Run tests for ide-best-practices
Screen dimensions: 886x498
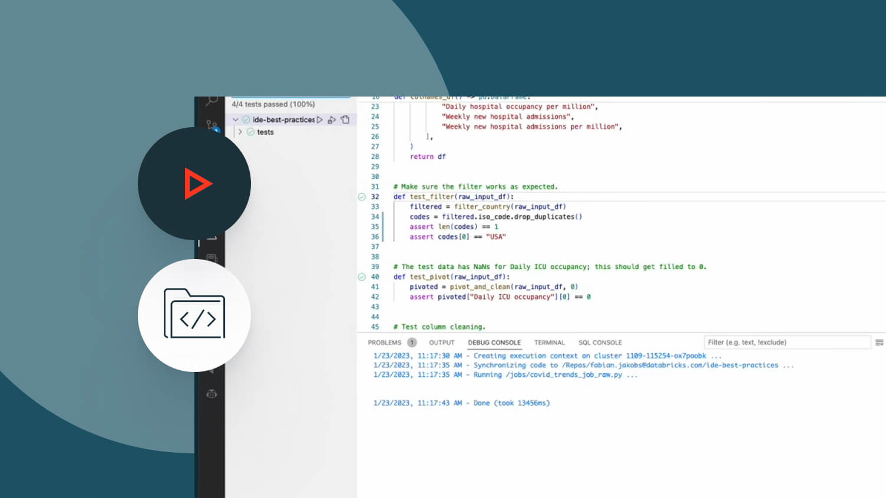coord(320,119)
